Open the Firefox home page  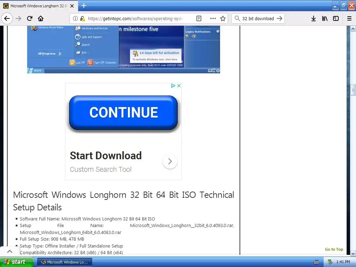click(41, 18)
